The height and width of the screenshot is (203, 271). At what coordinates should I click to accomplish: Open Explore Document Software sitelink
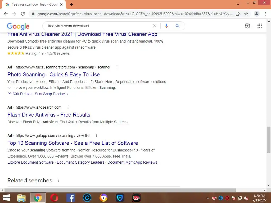pyautogui.click(x=30, y=163)
